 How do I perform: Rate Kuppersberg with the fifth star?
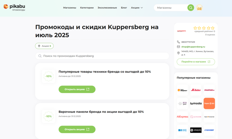coord(213,28)
